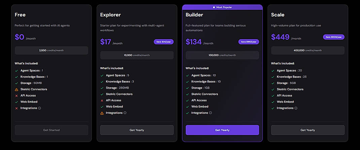Click the warning icon beside Free Sketric Connectors
The height and width of the screenshot is (150, 360).
point(16,90)
